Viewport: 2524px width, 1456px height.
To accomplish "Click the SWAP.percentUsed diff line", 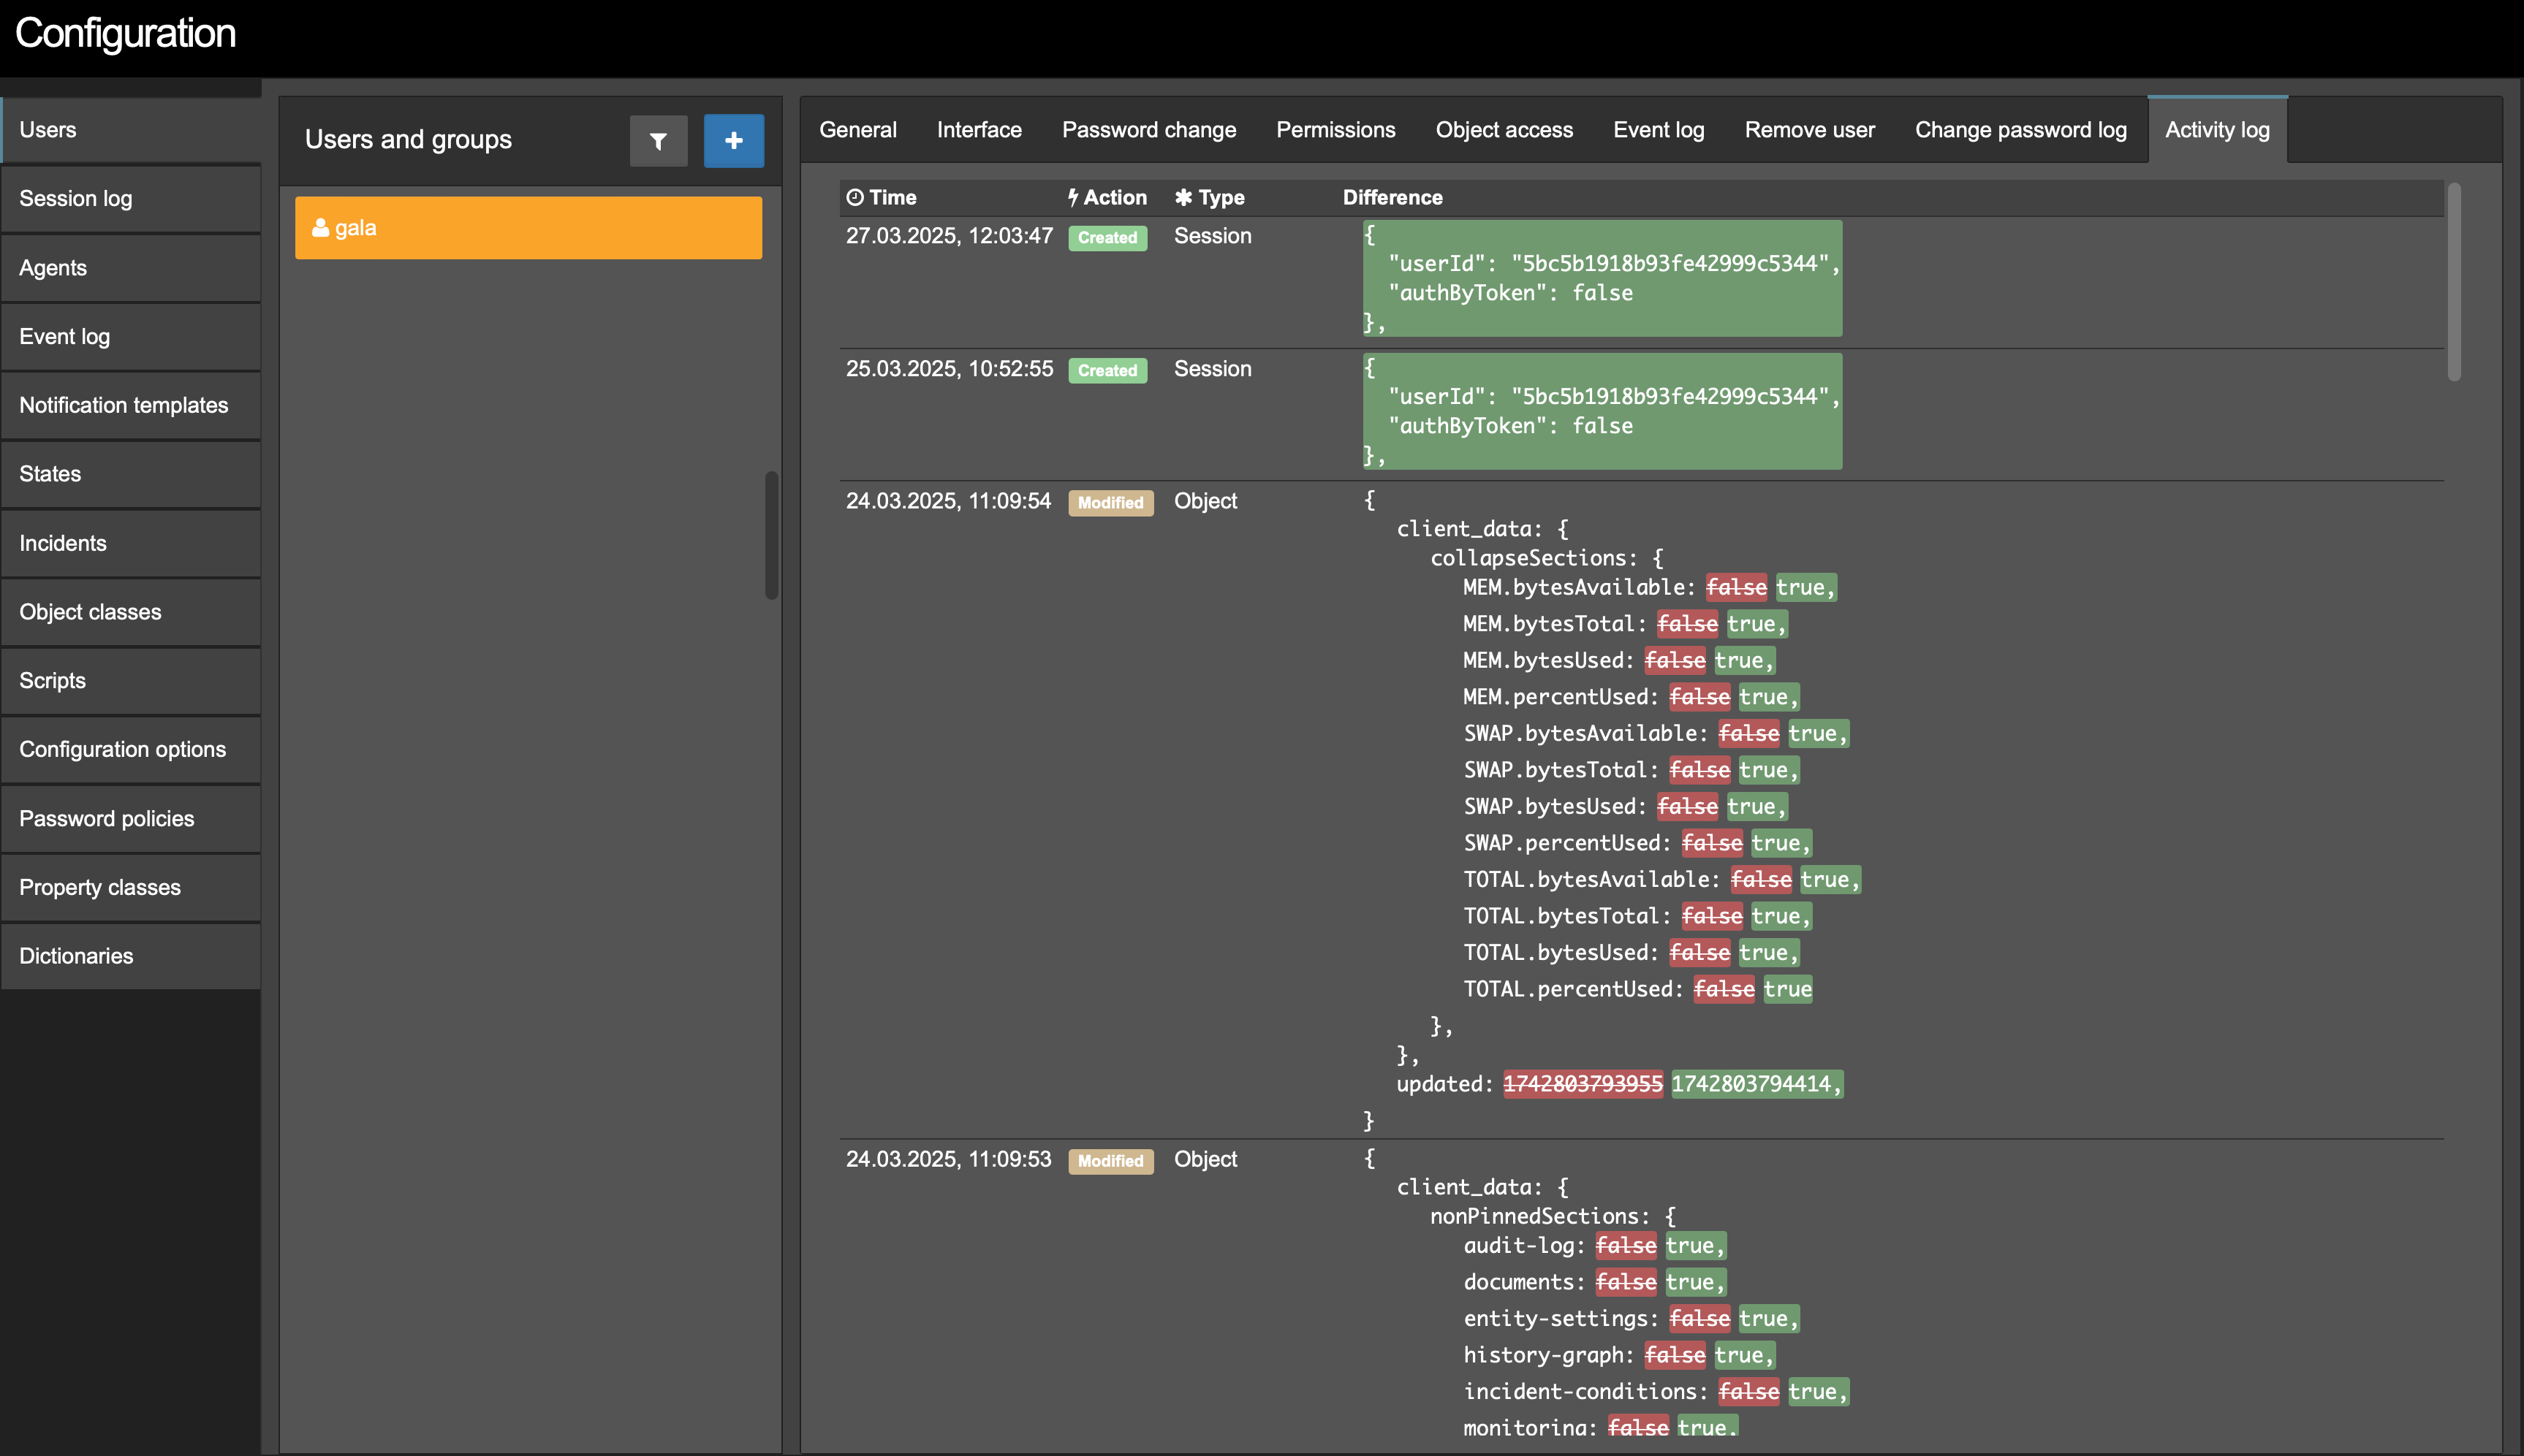I will click(x=1637, y=843).
